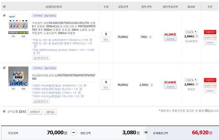Click 삭제하기 in the 37,640원 item row

click(x=210, y=91)
